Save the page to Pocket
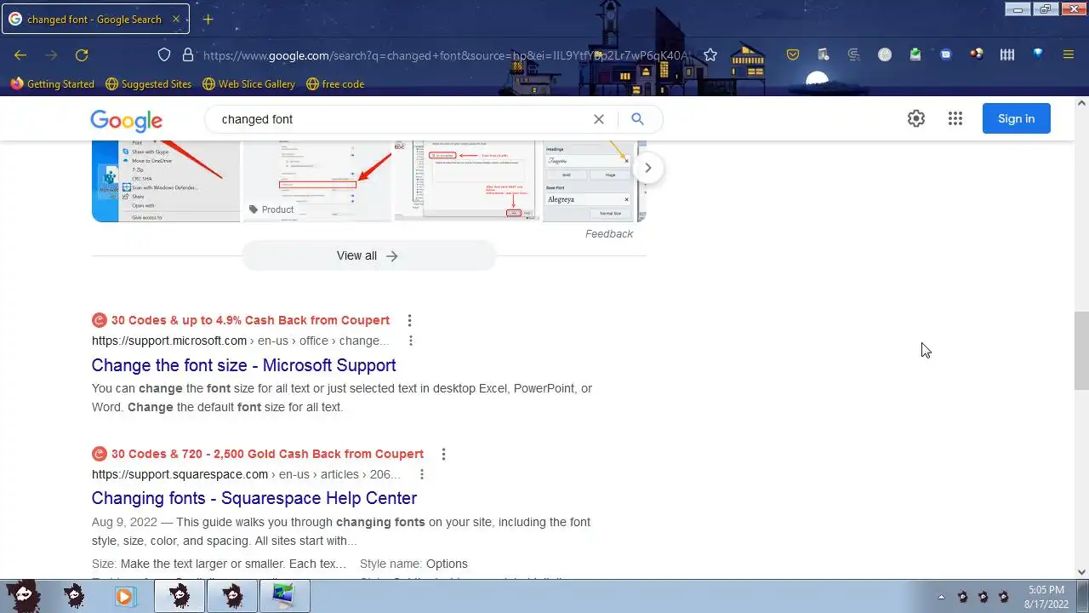 click(793, 55)
